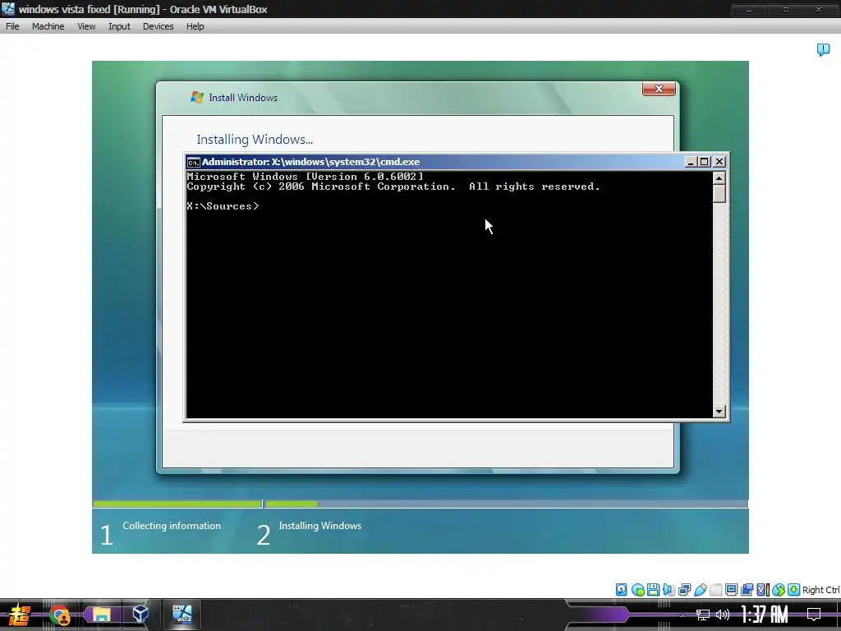The height and width of the screenshot is (631, 841).
Task: Click at the X:\Sources> command prompt
Action: pyautogui.click(x=223, y=206)
